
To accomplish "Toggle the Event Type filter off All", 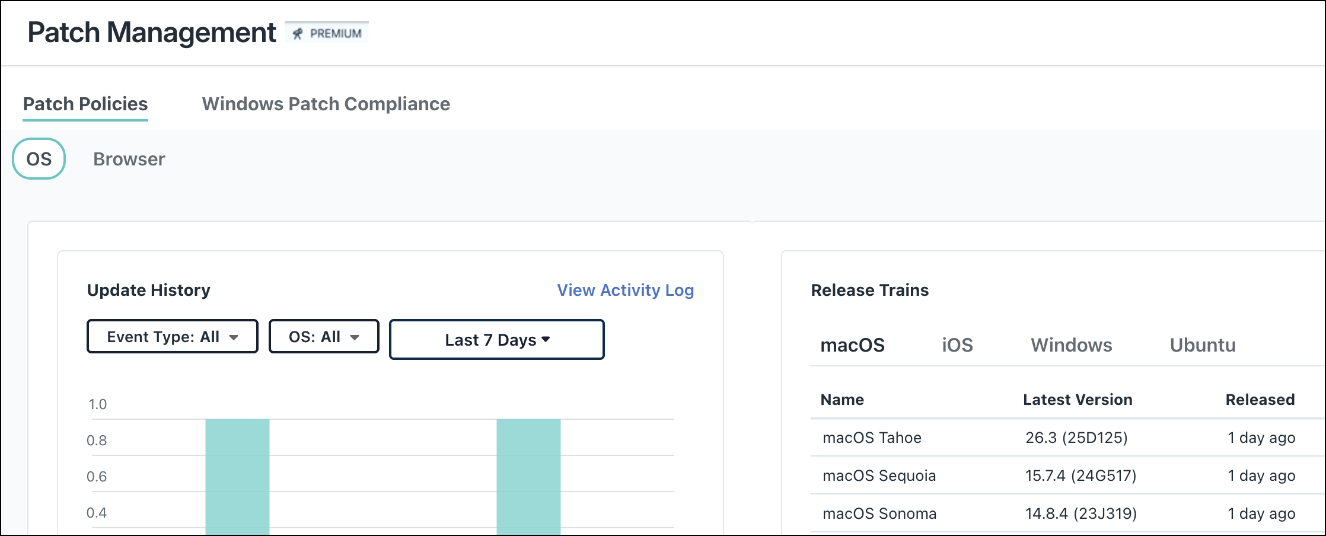I will click(172, 336).
